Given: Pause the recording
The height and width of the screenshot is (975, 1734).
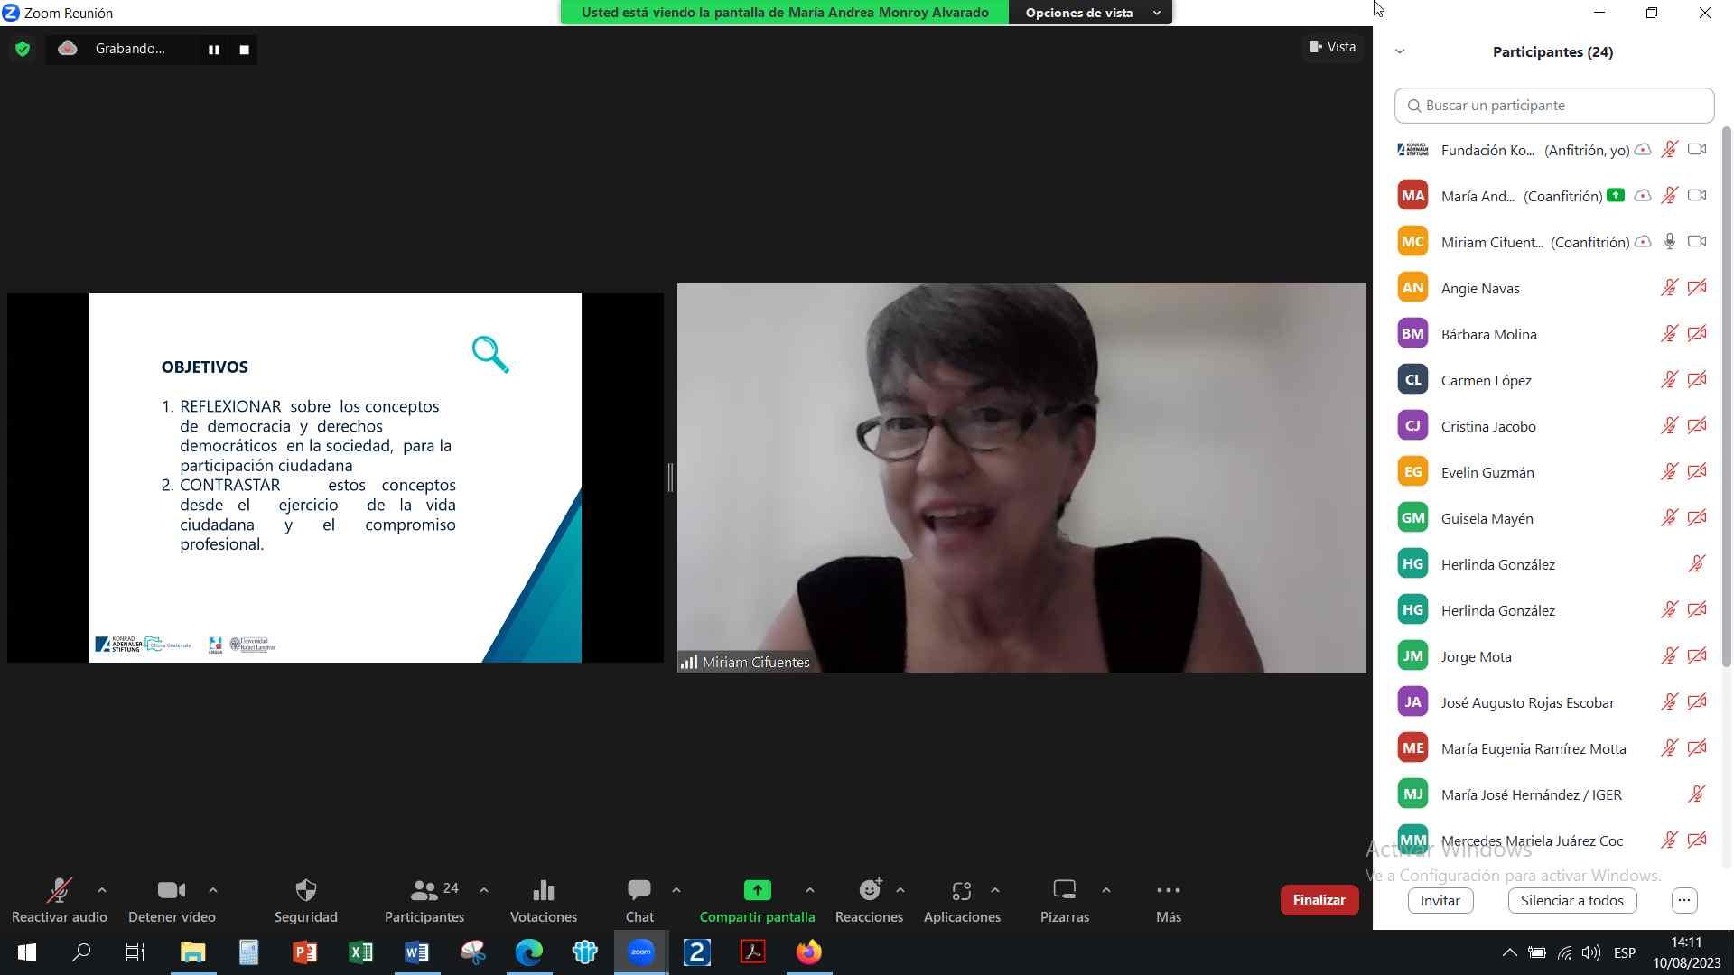Looking at the screenshot, I should pyautogui.click(x=214, y=50).
